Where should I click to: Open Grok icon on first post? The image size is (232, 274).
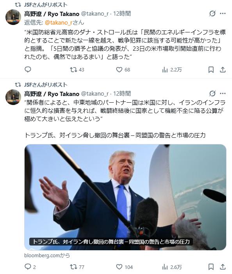tap(212, 13)
